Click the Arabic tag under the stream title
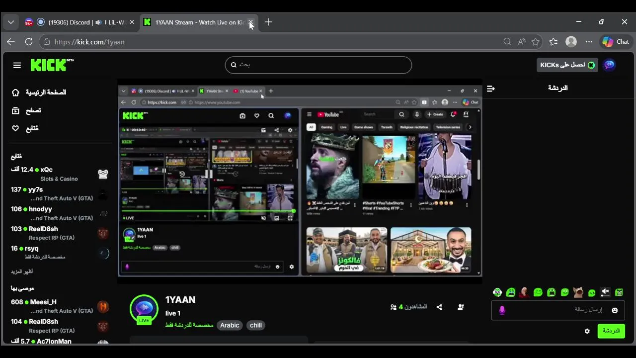 point(230,325)
